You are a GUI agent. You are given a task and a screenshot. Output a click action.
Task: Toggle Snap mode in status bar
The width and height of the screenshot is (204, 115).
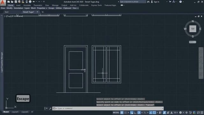point(125,112)
